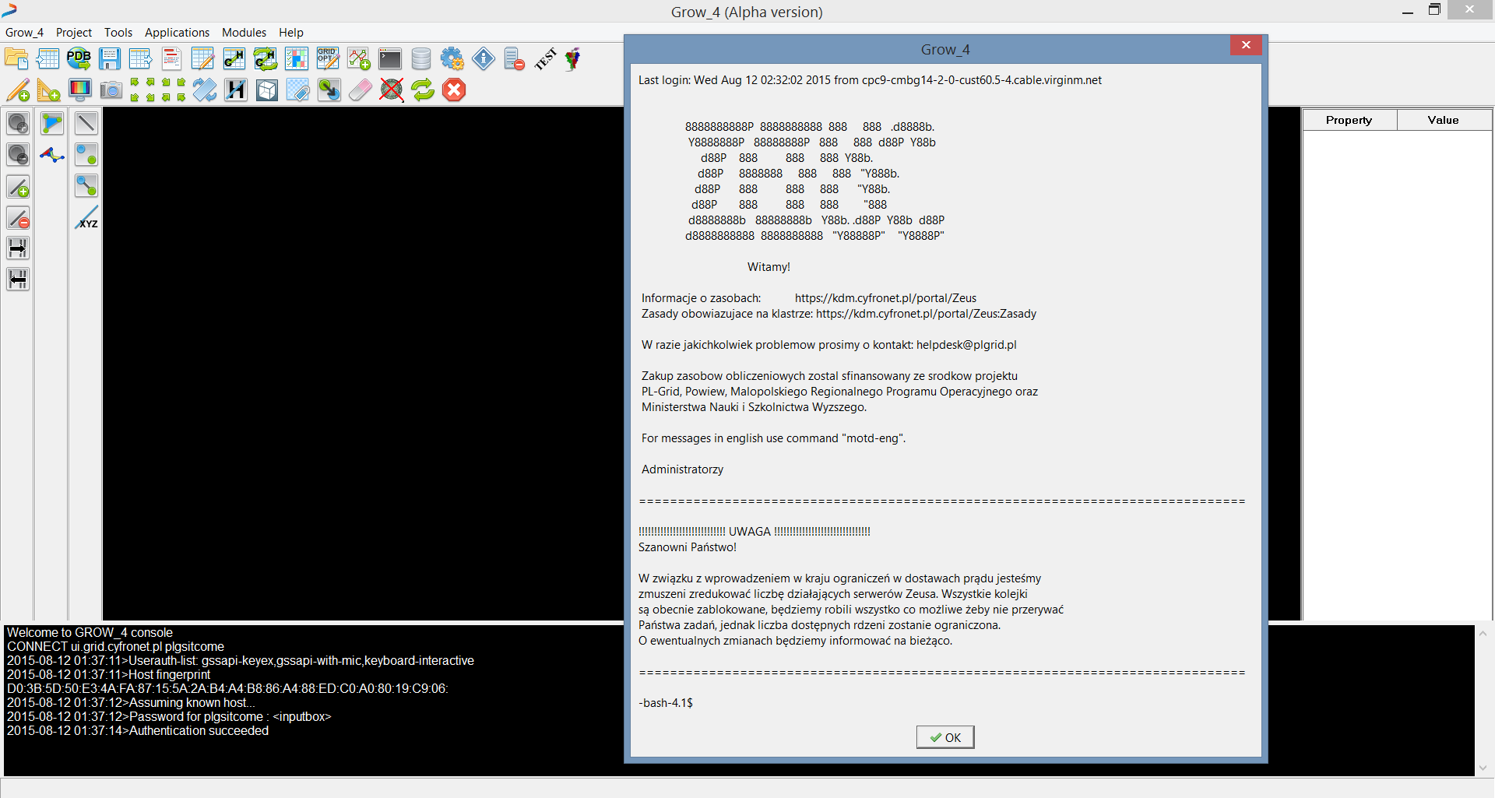Screen dimensions: 1495x798
Task: Click the floppy disk save icon
Action: (110, 59)
